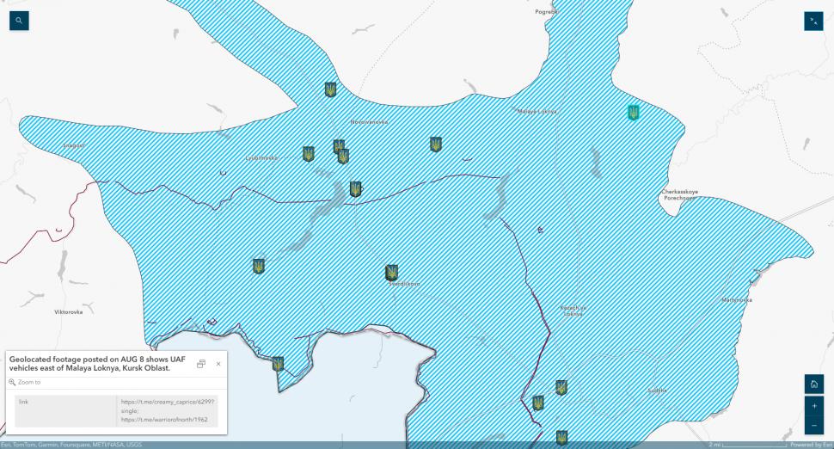Screen dimensions: 834x449
Task: Select the trident marker directly above the popup
Action: click(278, 364)
